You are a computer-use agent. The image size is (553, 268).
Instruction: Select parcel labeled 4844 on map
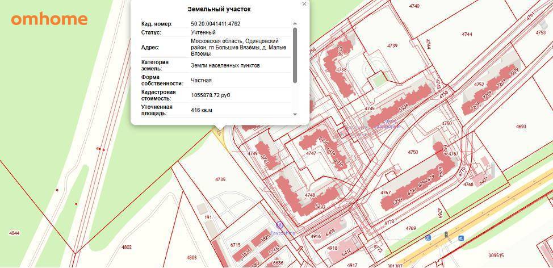[x=14, y=233]
